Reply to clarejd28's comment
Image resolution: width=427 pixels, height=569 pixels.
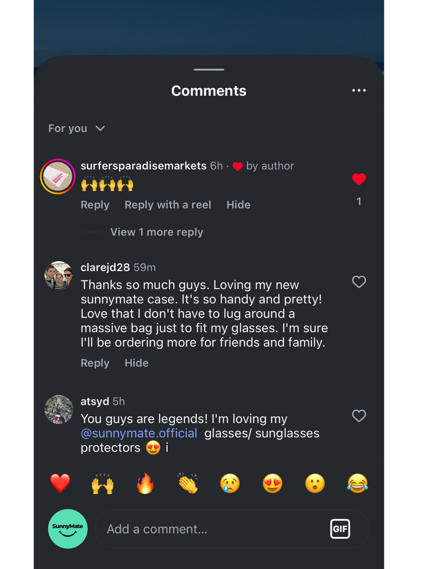pyautogui.click(x=95, y=363)
